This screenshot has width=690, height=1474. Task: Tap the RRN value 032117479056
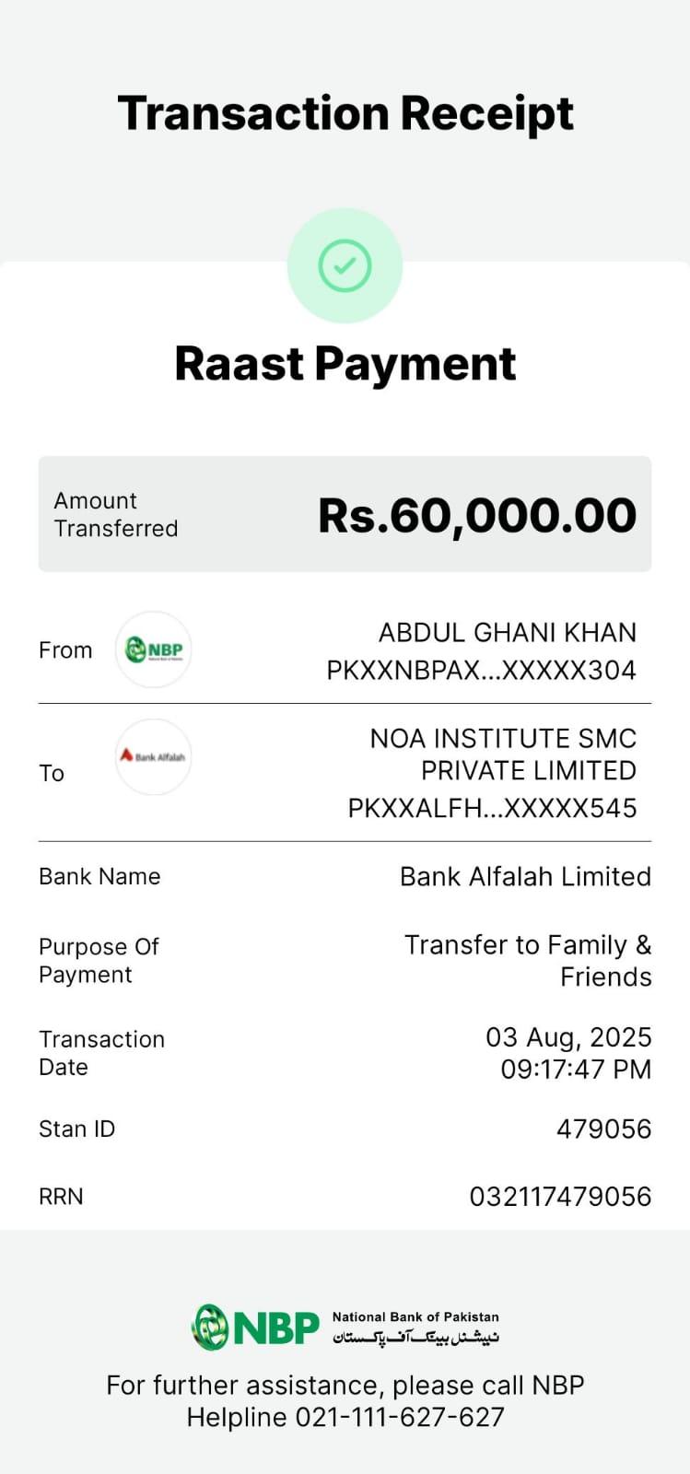(x=560, y=1197)
